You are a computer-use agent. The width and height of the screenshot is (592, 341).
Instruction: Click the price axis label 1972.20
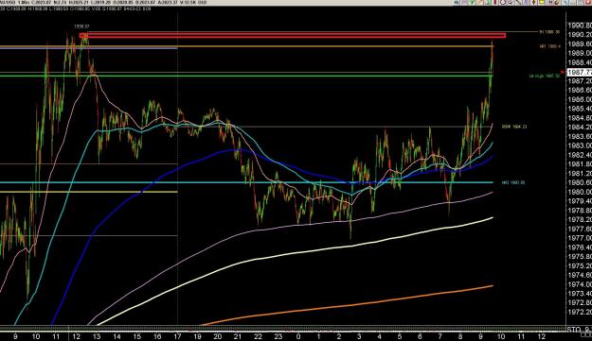580,312
